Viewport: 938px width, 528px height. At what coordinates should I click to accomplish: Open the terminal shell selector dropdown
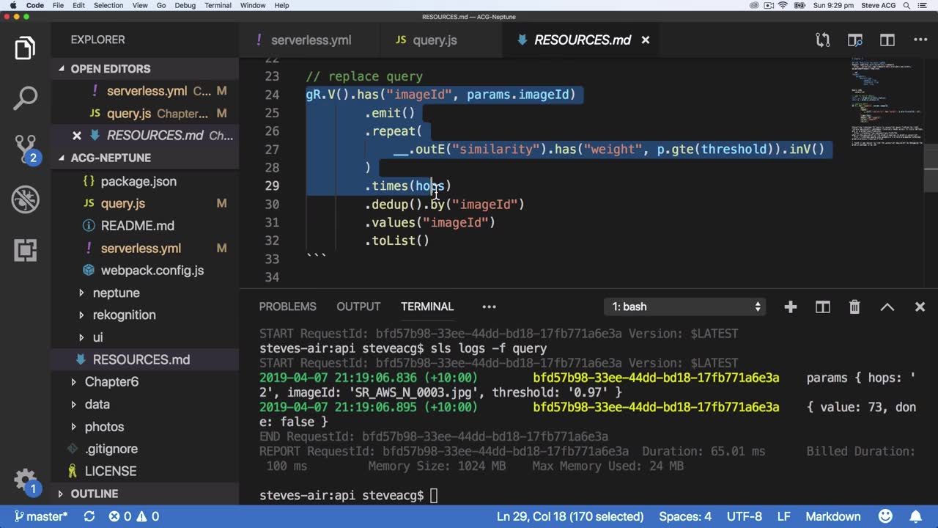[x=686, y=307]
